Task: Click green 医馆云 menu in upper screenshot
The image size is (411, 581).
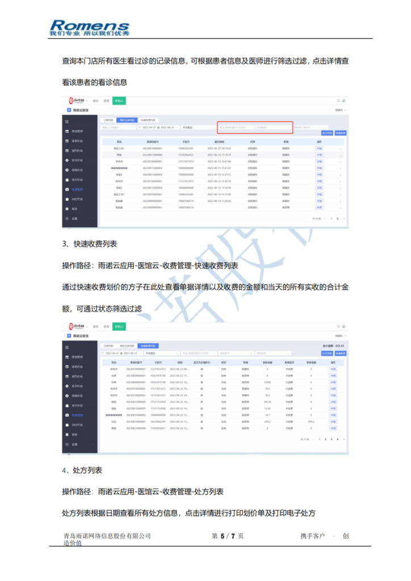Action: 119,101
